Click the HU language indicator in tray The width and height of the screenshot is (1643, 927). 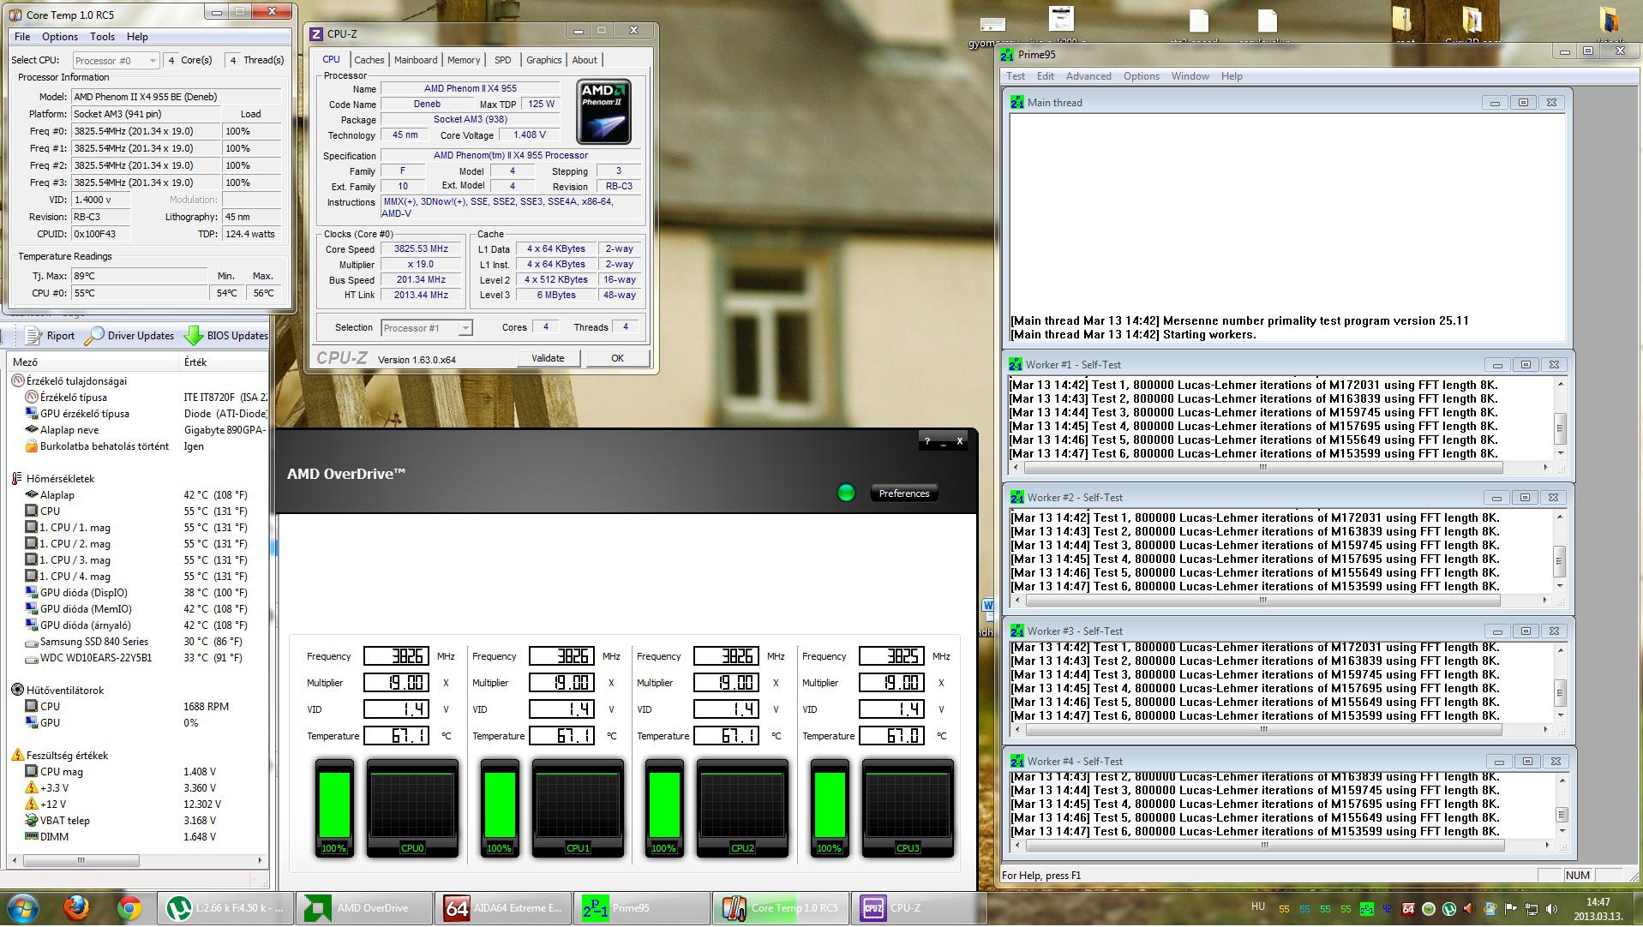pos(1258,906)
